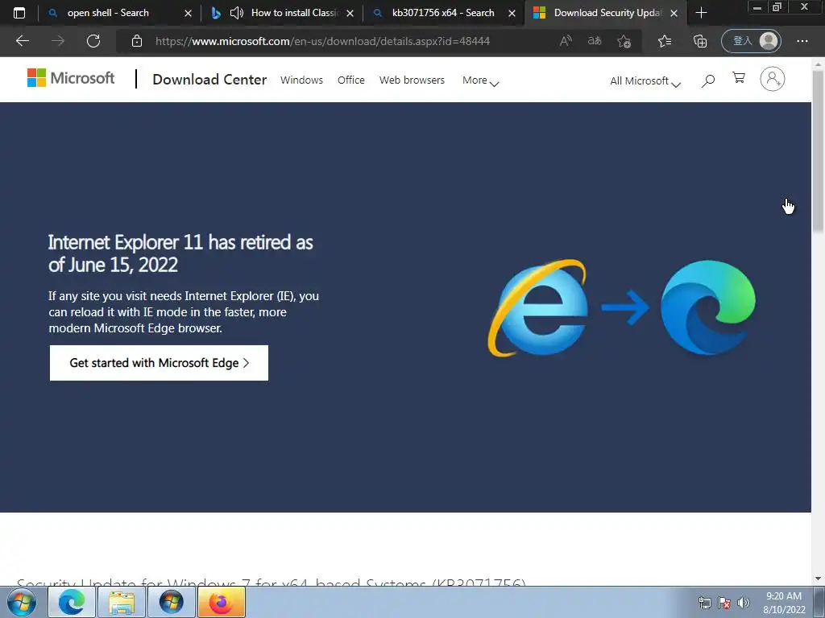The height and width of the screenshot is (618, 825).
Task: Click the vertical page scrollbar thumb
Action: pyautogui.click(x=818, y=150)
